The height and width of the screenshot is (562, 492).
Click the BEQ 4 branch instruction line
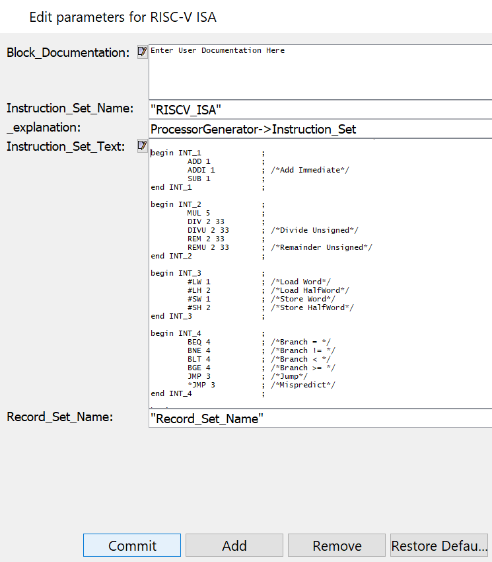tap(198, 342)
